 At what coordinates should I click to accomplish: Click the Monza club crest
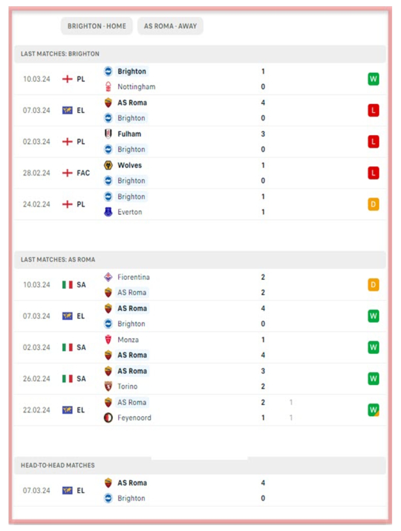[x=108, y=339]
